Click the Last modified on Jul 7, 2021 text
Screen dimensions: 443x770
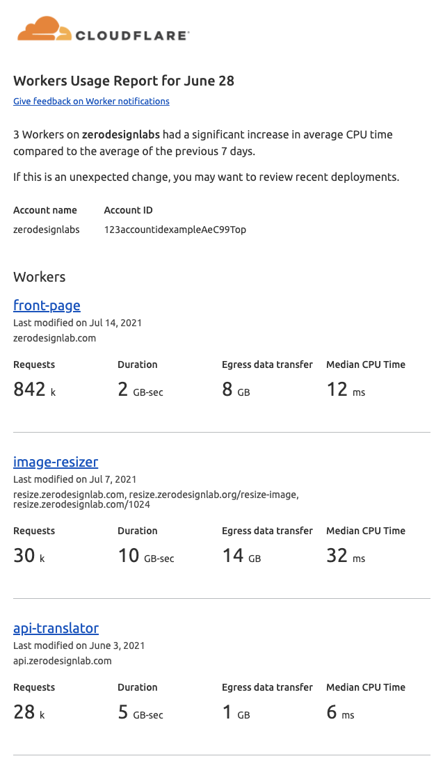coord(74,479)
